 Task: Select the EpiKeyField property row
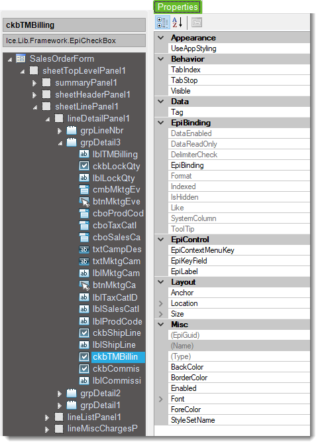click(239, 261)
